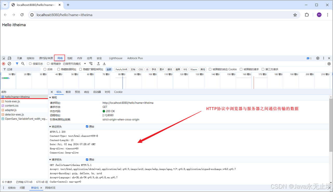Uncheck 原始 checkbox for 请求标头
Viewport: 333px width, 192px height.
tap(87, 160)
